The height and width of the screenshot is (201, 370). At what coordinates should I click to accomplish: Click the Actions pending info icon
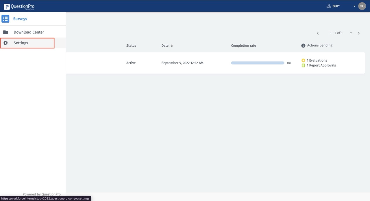point(303,45)
